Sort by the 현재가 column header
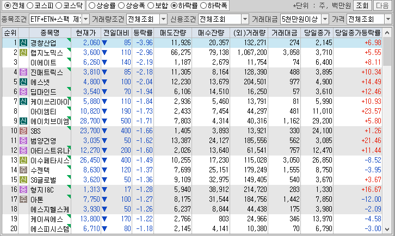The width and height of the screenshot is (395, 236). (x=86, y=33)
